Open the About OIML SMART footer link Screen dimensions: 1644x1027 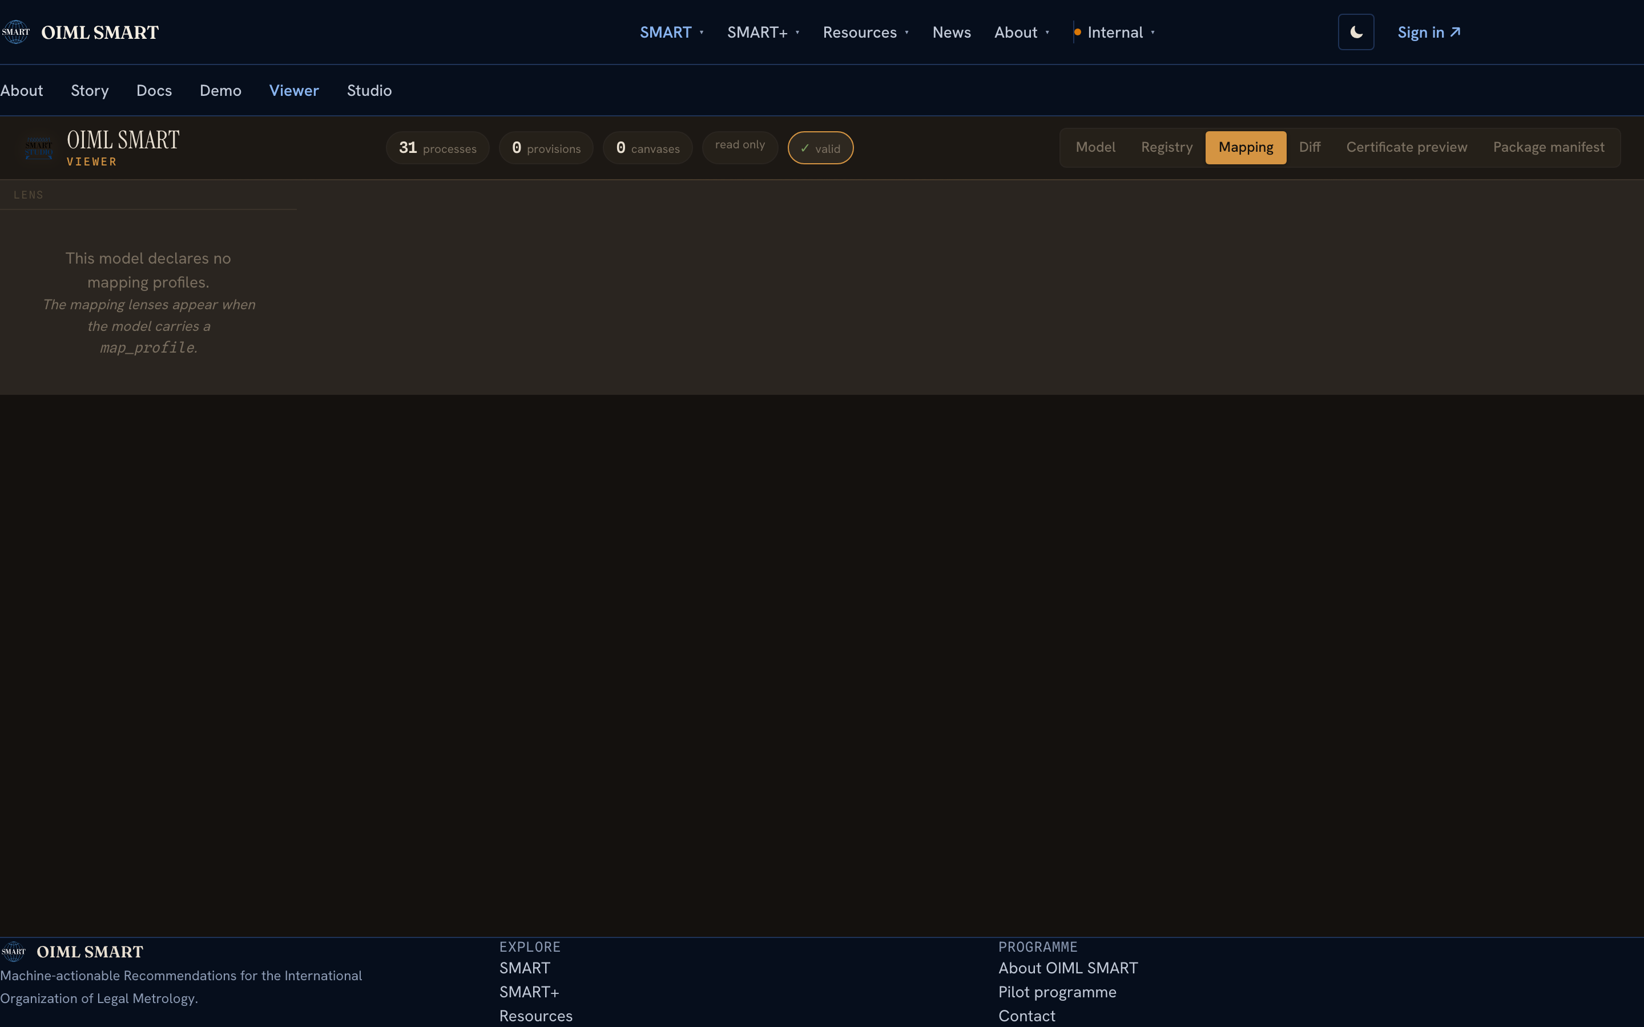coord(1068,968)
